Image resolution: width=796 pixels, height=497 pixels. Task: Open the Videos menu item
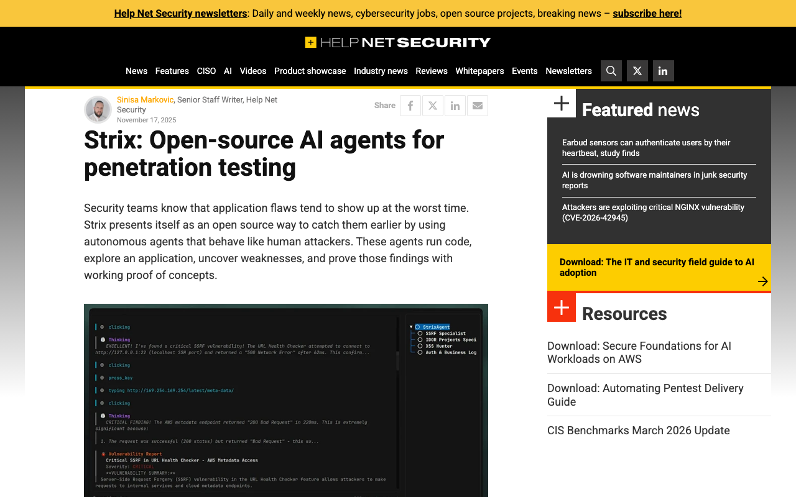coord(253,71)
